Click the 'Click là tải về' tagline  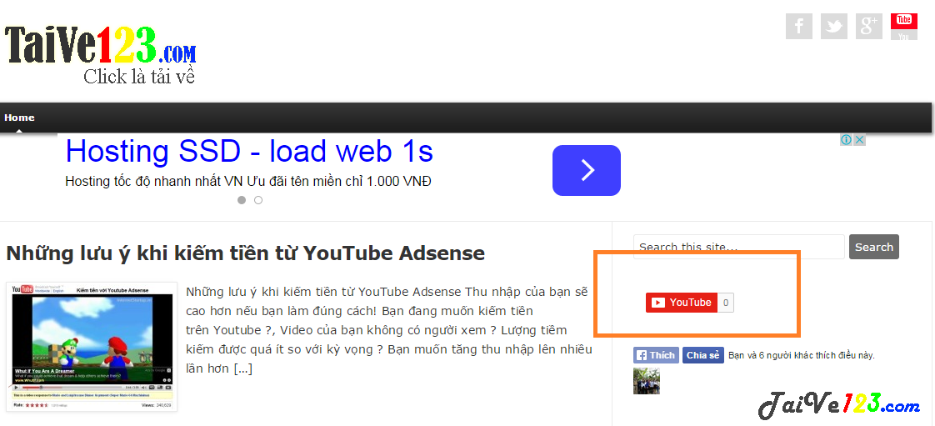coord(139,77)
